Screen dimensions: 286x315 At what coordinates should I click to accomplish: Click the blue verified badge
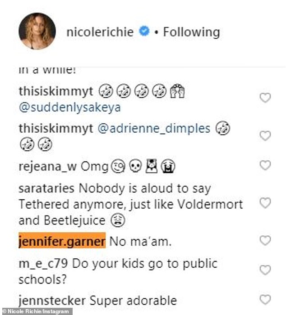coord(144,32)
